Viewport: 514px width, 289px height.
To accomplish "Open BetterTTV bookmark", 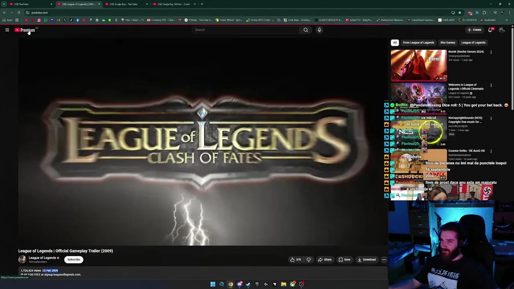I will point(359,20).
